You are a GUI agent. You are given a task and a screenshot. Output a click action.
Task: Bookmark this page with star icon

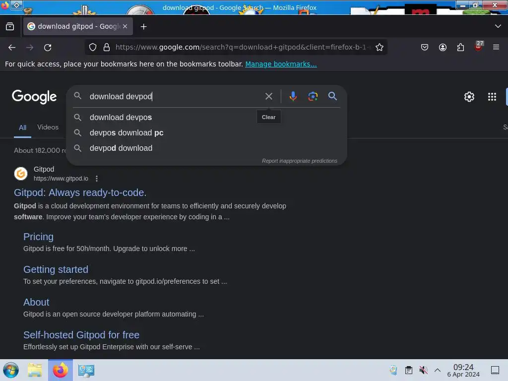(x=380, y=47)
